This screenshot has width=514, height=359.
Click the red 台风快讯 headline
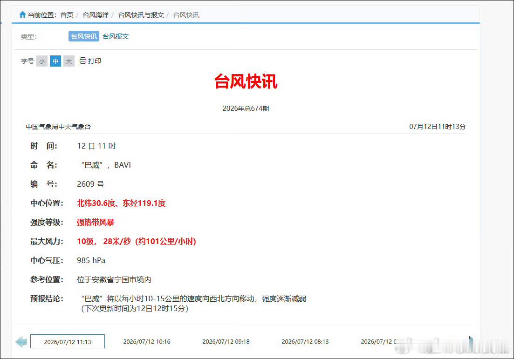pyautogui.click(x=246, y=81)
